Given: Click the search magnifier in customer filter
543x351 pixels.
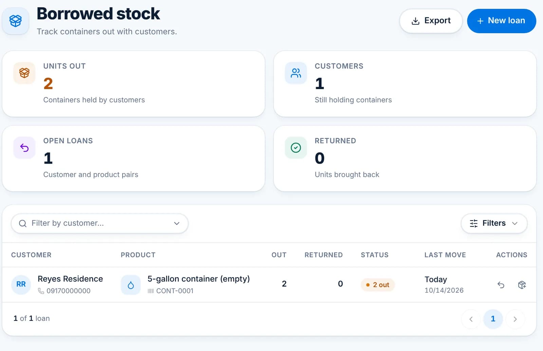Looking at the screenshot, I should pyautogui.click(x=23, y=223).
